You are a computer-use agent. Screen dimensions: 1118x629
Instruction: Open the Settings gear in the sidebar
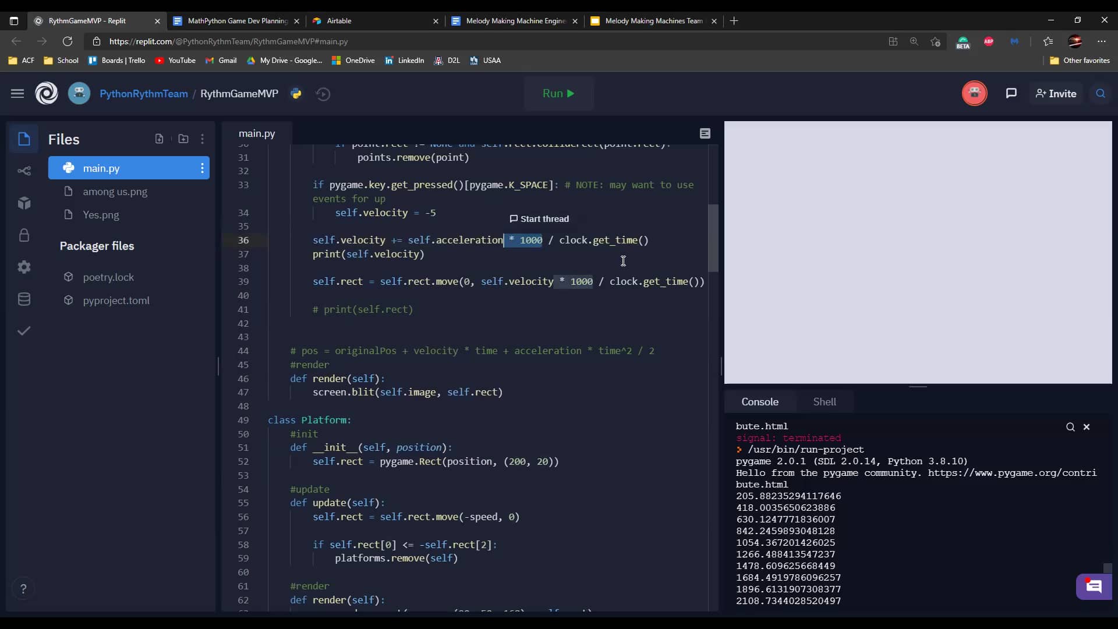24,267
